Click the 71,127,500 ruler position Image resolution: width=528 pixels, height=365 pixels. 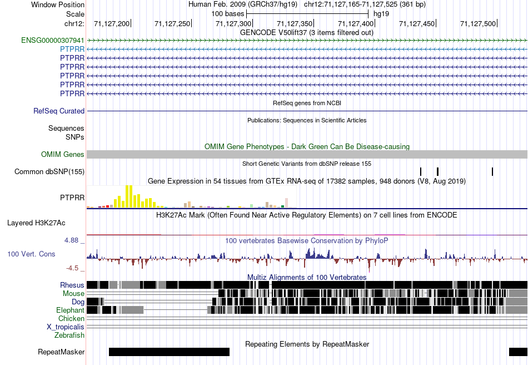point(479,23)
